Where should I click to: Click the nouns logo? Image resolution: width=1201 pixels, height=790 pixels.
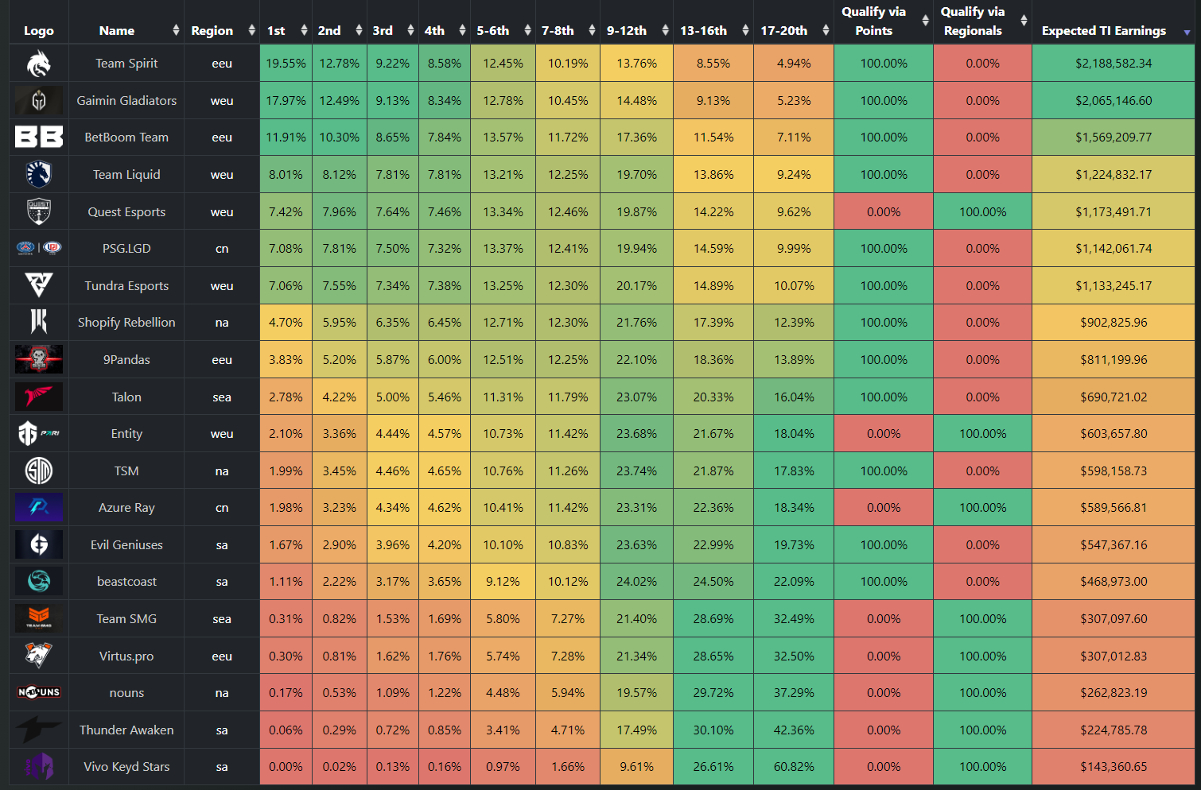coord(38,692)
